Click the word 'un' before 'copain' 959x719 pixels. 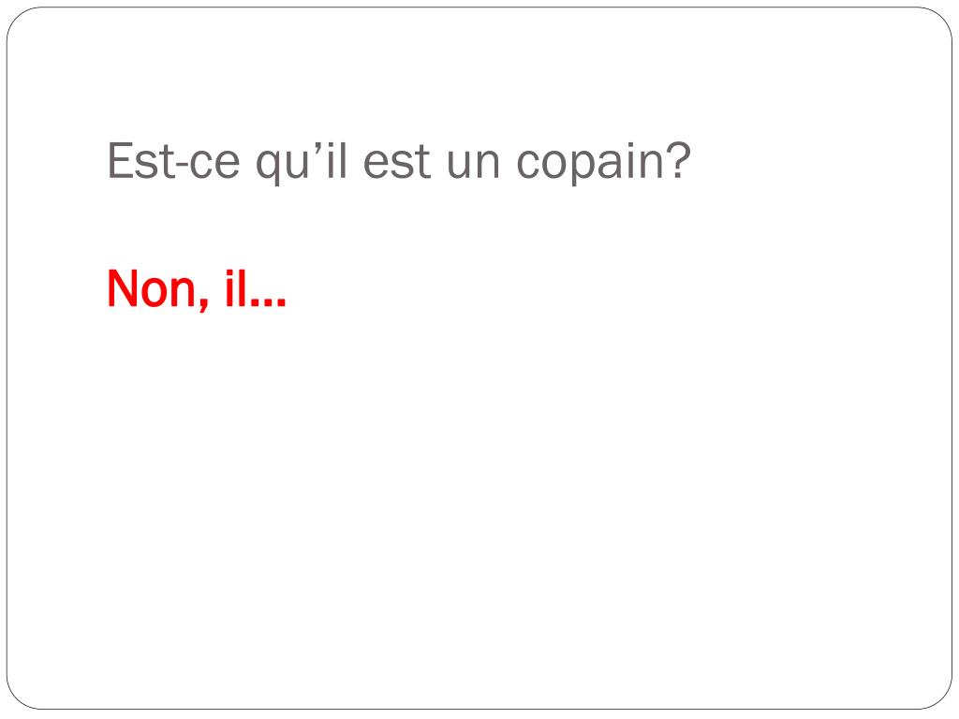coord(474,167)
